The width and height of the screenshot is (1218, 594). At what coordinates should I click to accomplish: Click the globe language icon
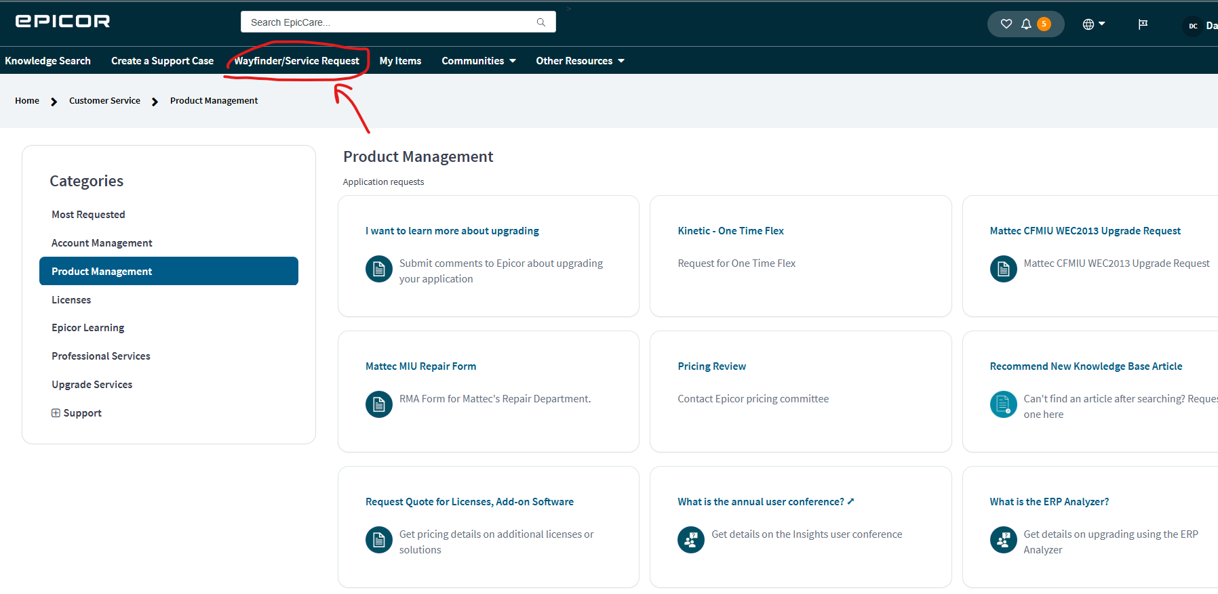point(1088,24)
